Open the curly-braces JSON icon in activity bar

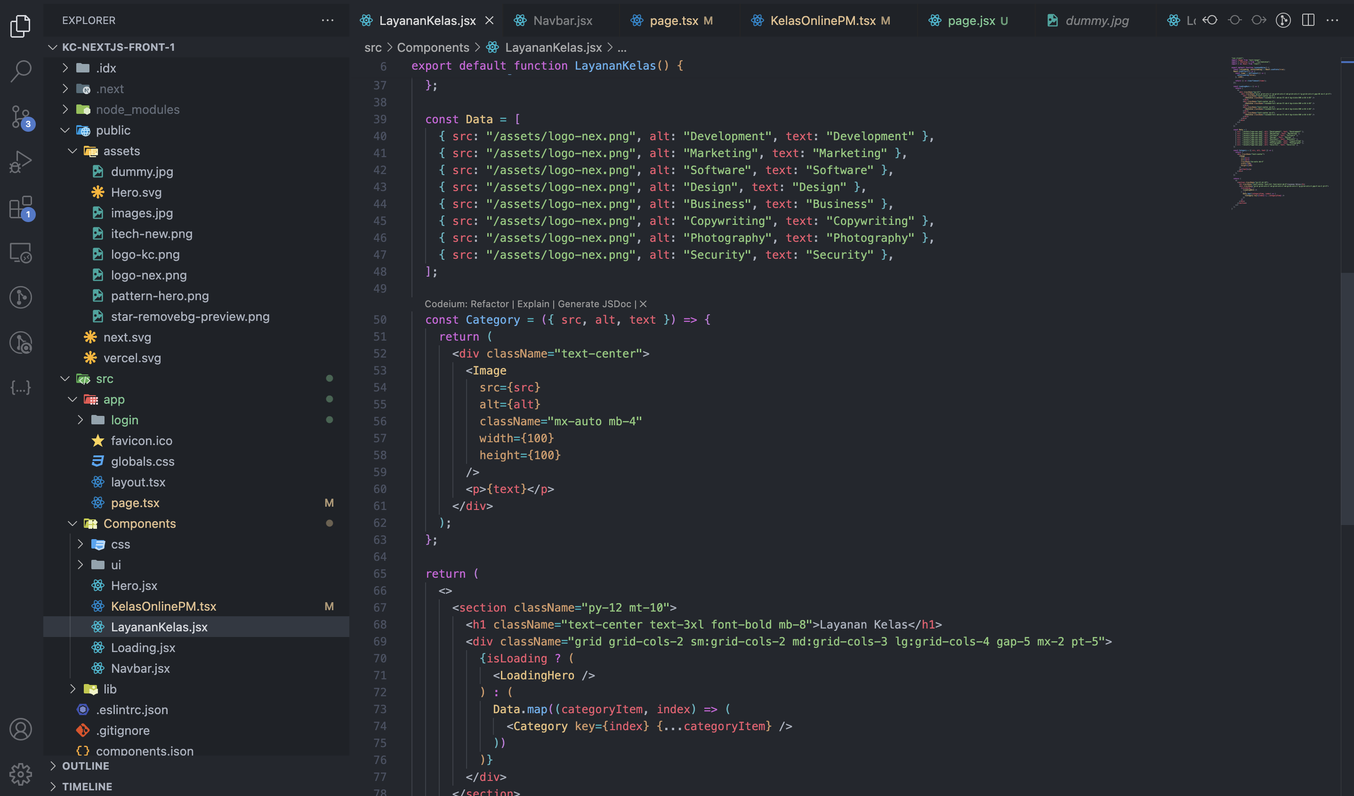(20, 388)
